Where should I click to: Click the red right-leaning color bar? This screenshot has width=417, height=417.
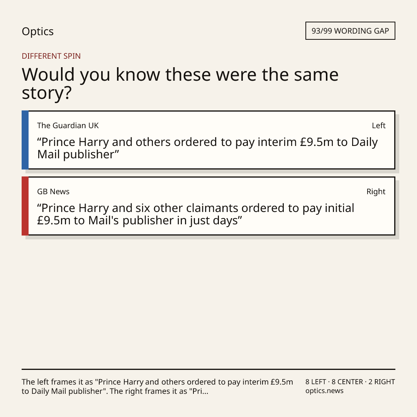coord(25,206)
